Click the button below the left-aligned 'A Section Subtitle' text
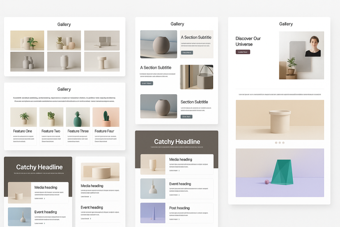The width and height of the screenshot is (340, 227). point(146,83)
